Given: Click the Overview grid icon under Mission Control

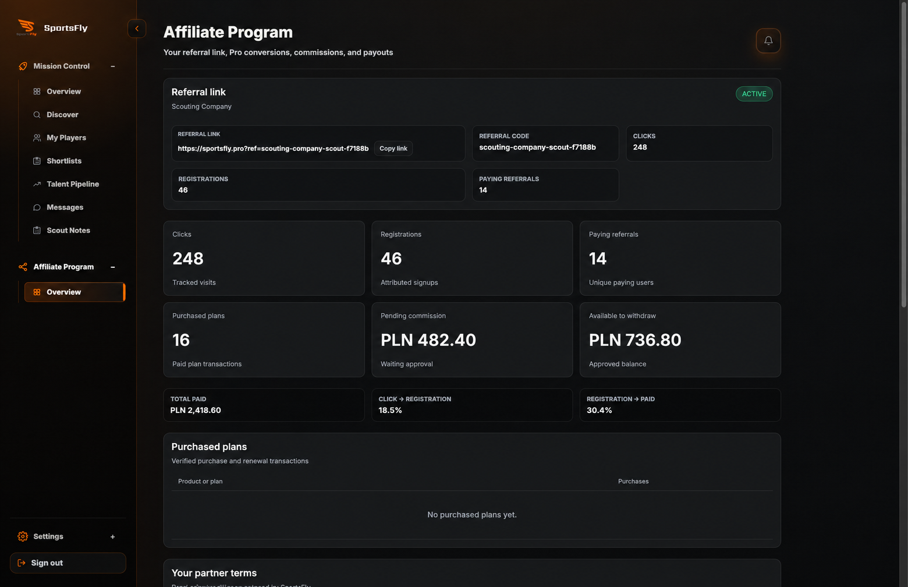Looking at the screenshot, I should pyautogui.click(x=37, y=91).
